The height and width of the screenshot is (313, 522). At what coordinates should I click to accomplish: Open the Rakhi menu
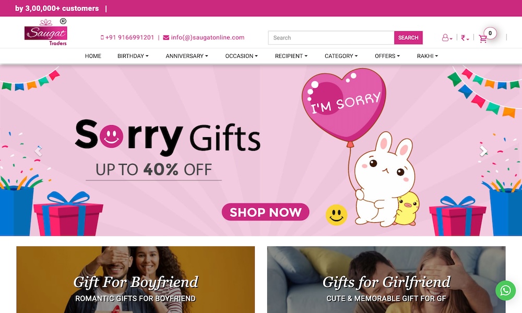click(x=428, y=56)
